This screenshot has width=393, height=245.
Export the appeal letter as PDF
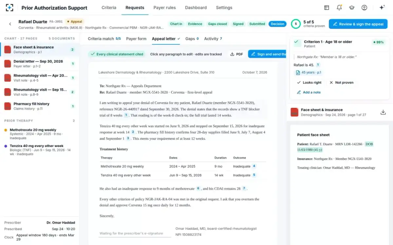(236, 54)
